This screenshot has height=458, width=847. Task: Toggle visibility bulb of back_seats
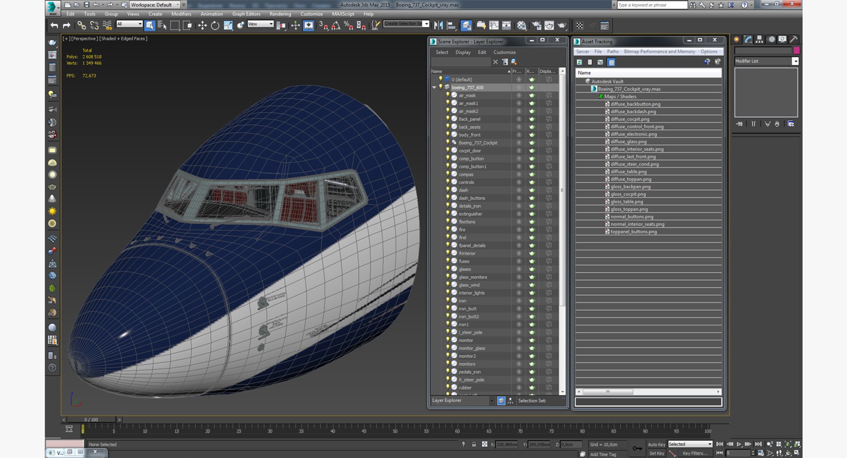[x=447, y=127]
